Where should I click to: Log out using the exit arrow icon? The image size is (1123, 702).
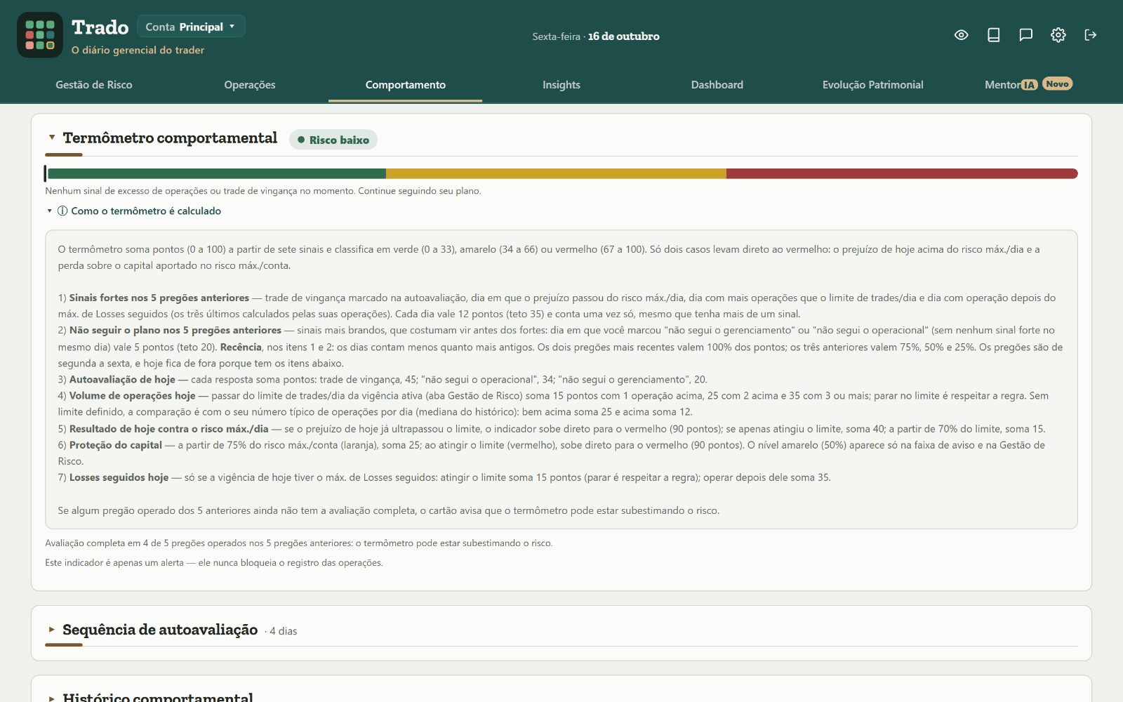pos(1091,35)
